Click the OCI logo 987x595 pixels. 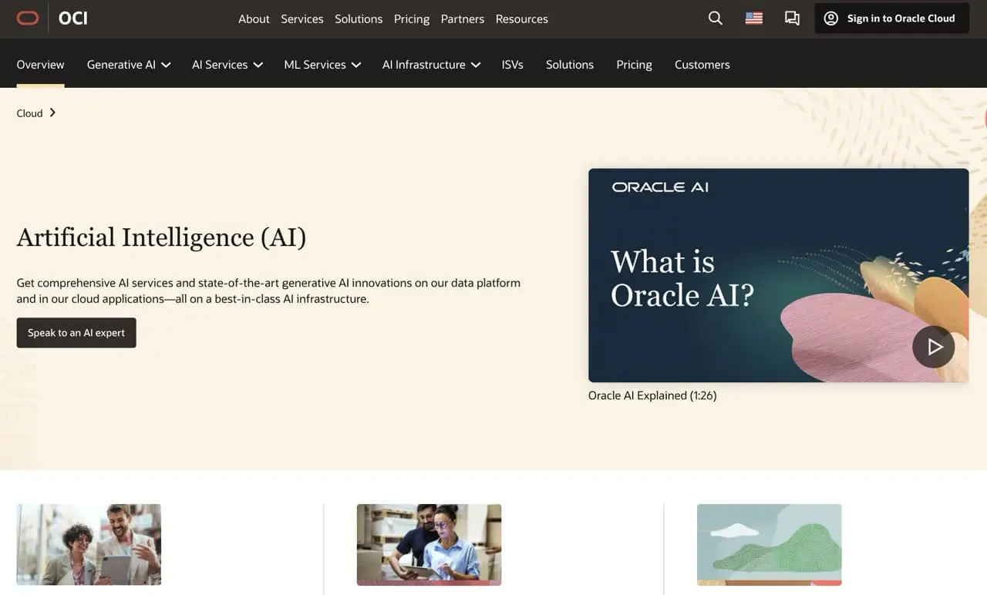(72, 17)
